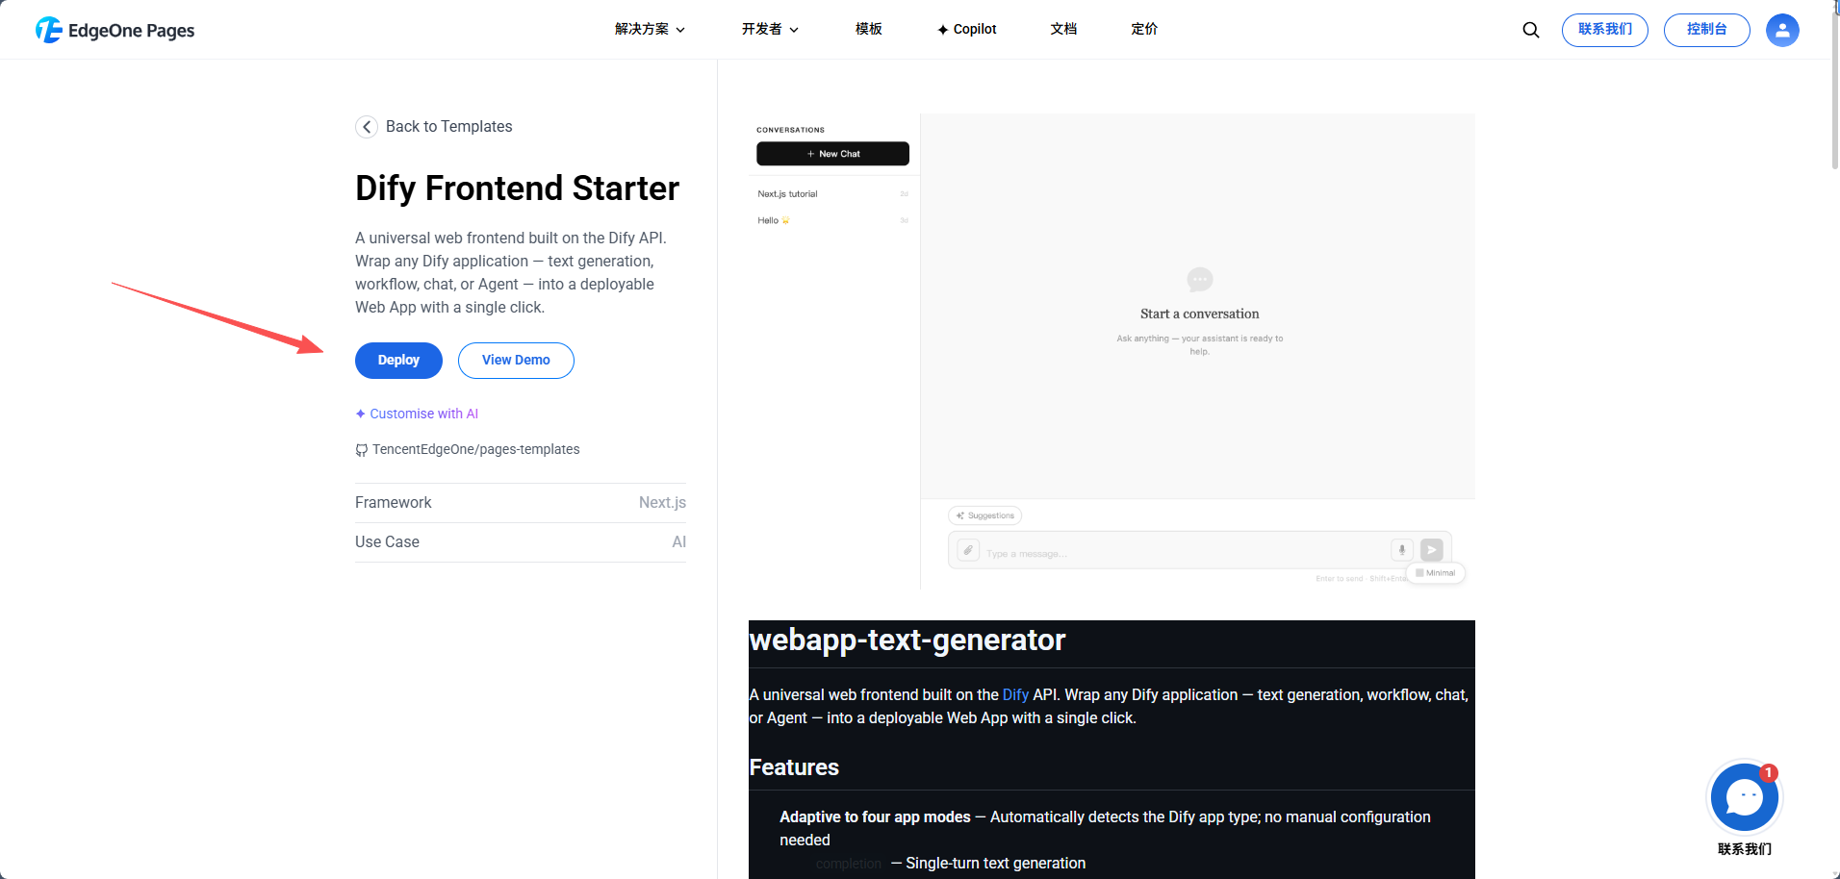The width and height of the screenshot is (1840, 879).
Task: Click the EdgeOne Pages logo
Action: [115, 30]
